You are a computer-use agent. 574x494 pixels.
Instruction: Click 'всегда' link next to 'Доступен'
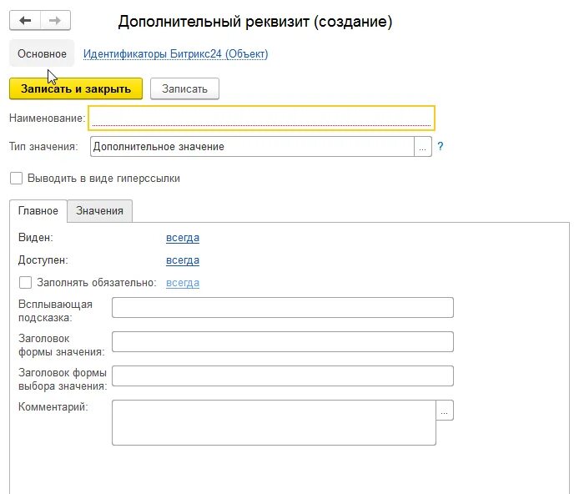click(x=183, y=260)
